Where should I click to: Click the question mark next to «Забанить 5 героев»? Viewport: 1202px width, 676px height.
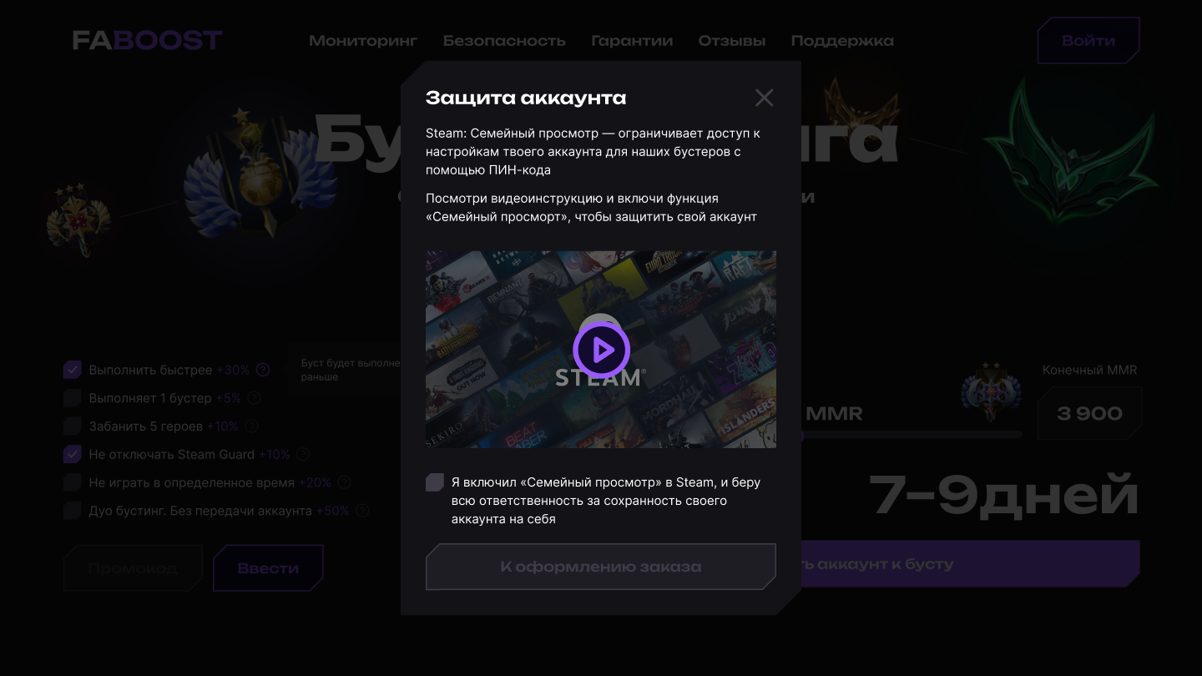pyautogui.click(x=252, y=426)
